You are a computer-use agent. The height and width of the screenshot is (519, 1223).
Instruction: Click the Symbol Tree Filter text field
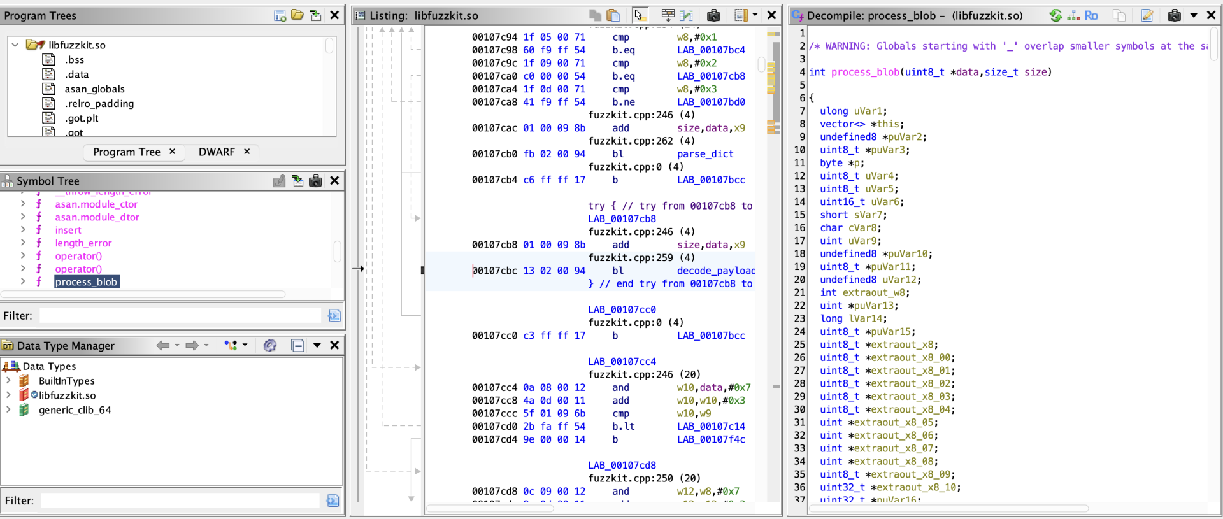[x=181, y=316]
